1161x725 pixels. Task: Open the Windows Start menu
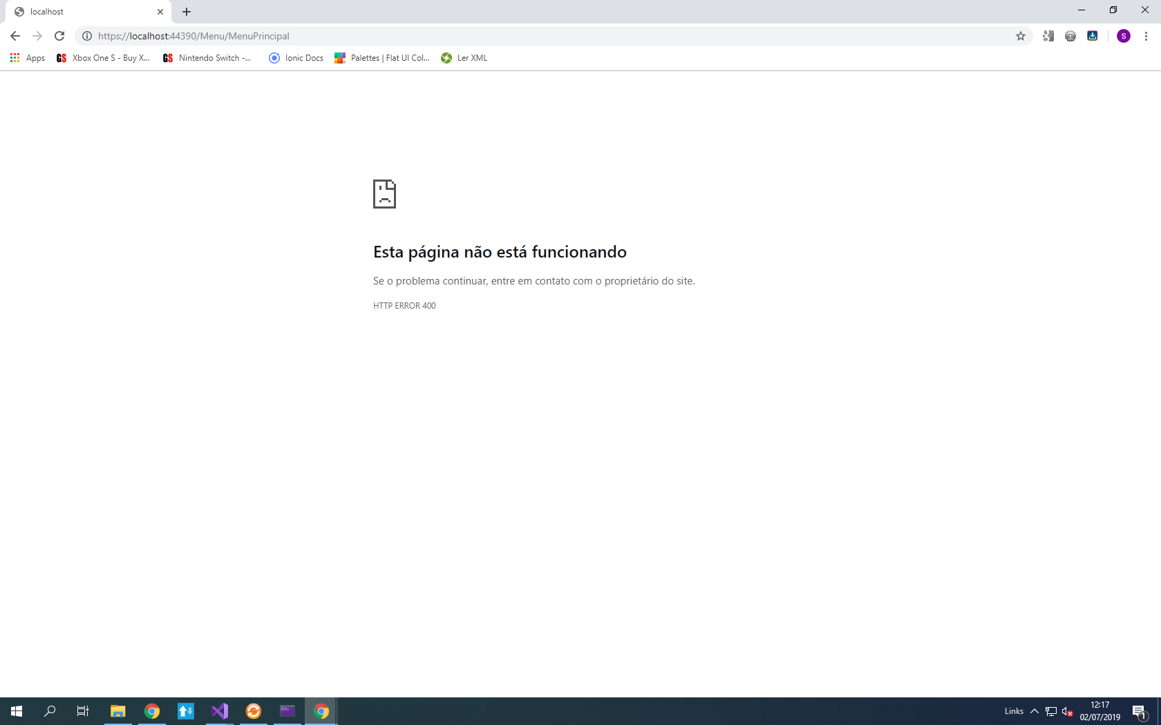(x=17, y=711)
